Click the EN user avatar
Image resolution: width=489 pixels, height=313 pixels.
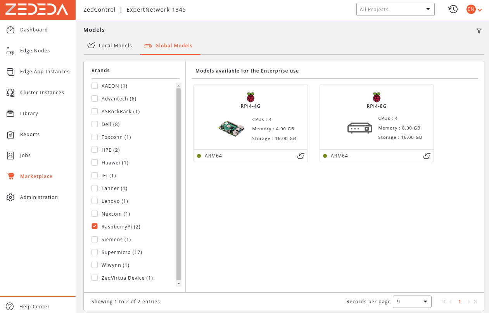(x=471, y=9)
